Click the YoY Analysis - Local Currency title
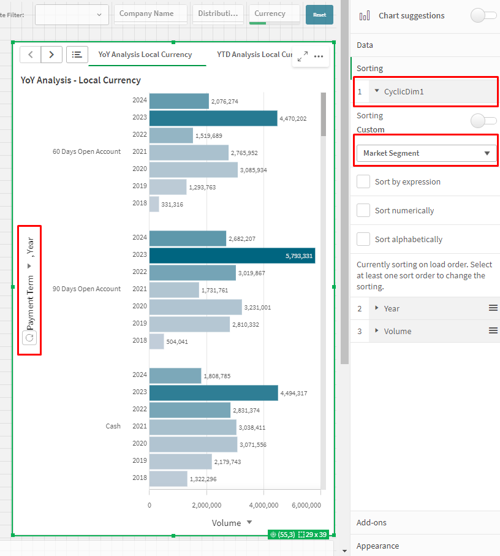The width and height of the screenshot is (500, 556). 80,80
